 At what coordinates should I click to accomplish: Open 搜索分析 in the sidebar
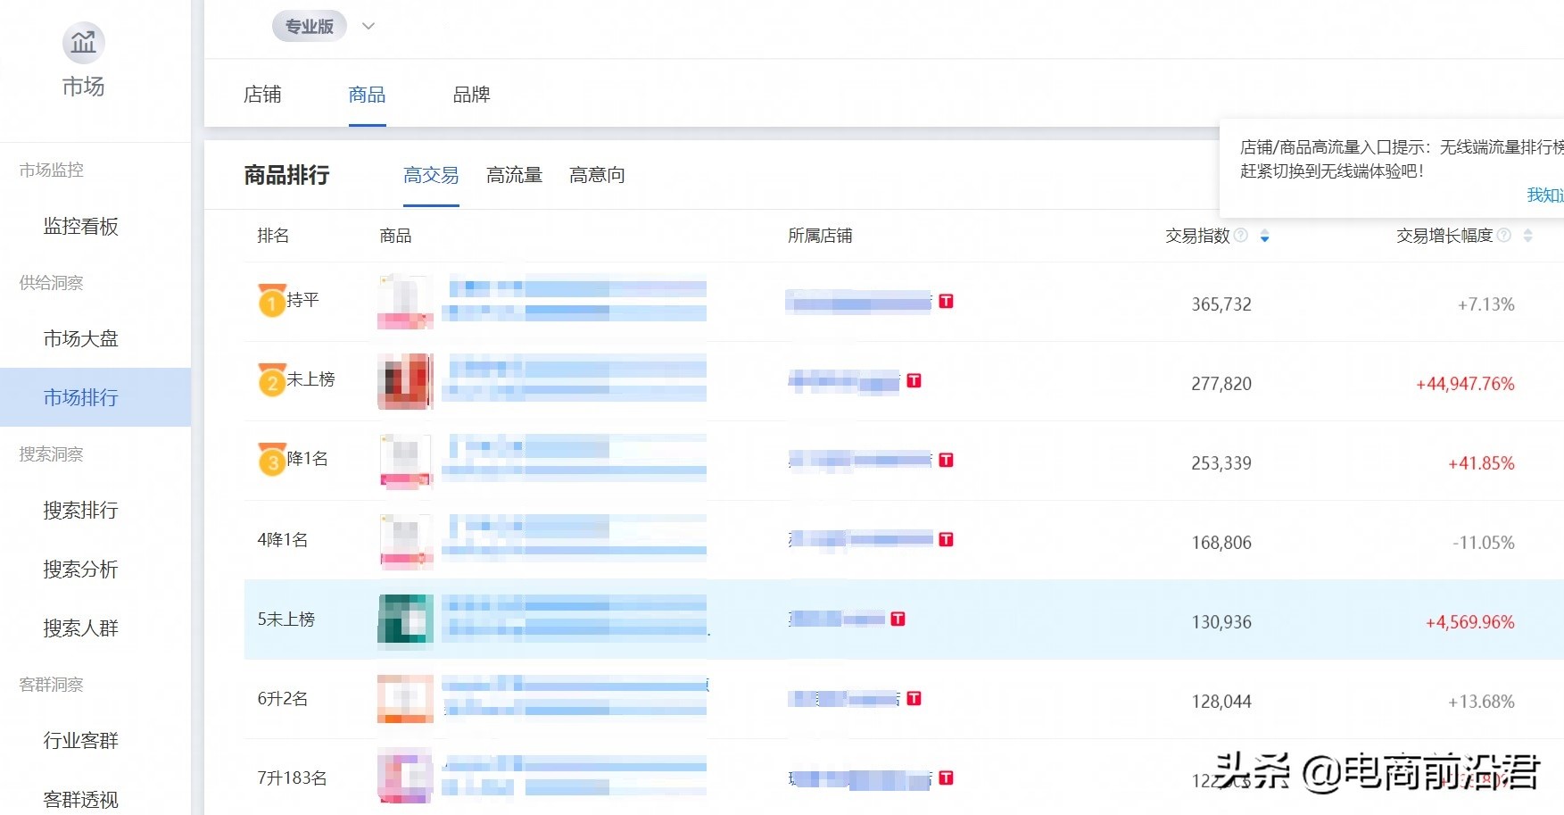pyautogui.click(x=81, y=570)
